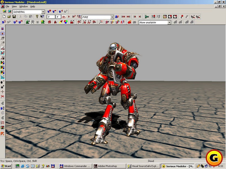Click the red house icon in toolbar
This screenshot has height=169, width=226.
point(49,22)
